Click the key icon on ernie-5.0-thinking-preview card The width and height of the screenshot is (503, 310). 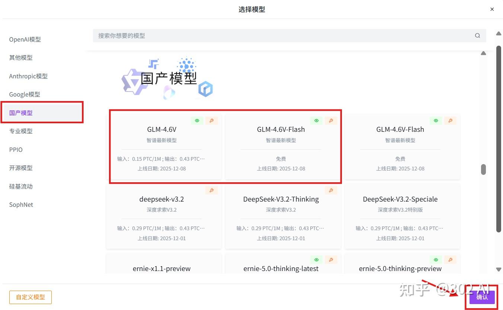coord(450,260)
